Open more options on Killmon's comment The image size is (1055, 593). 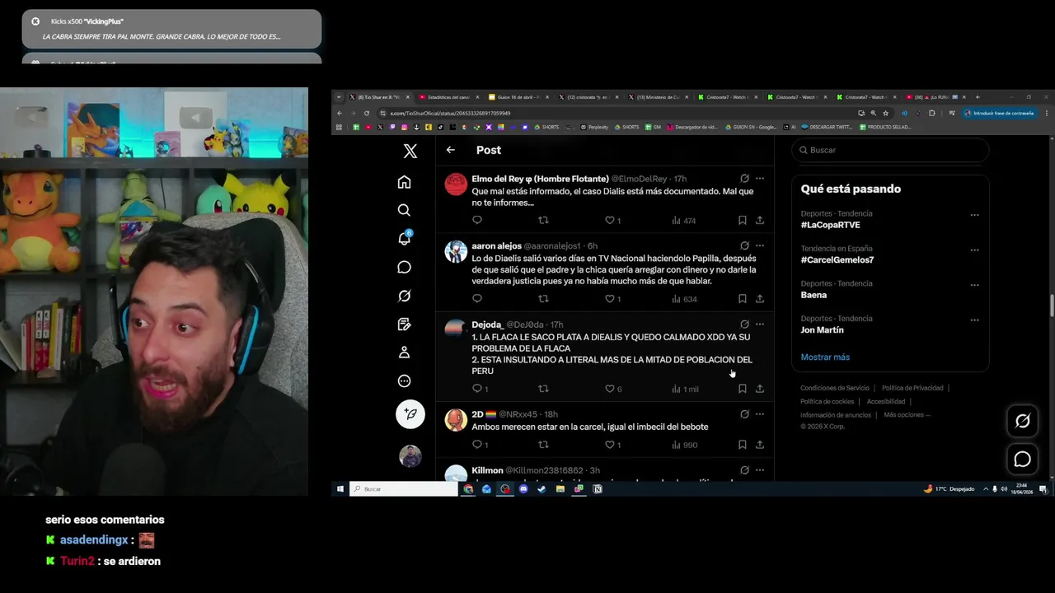[760, 470]
